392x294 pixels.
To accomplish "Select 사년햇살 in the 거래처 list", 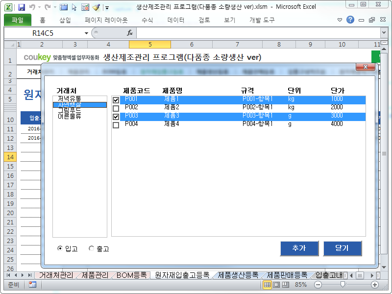I will coord(80,105).
